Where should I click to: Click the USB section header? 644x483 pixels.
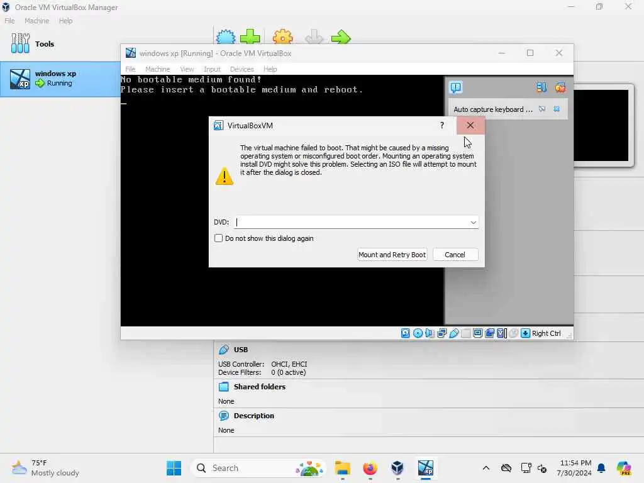pos(241,350)
